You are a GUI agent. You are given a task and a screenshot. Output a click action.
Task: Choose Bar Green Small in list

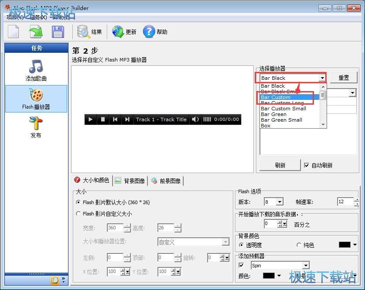(290, 120)
